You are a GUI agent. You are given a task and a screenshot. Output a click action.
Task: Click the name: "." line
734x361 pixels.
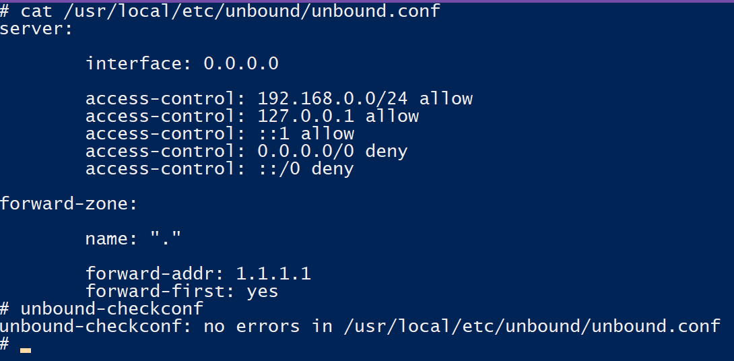pyautogui.click(x=133, y=239)
